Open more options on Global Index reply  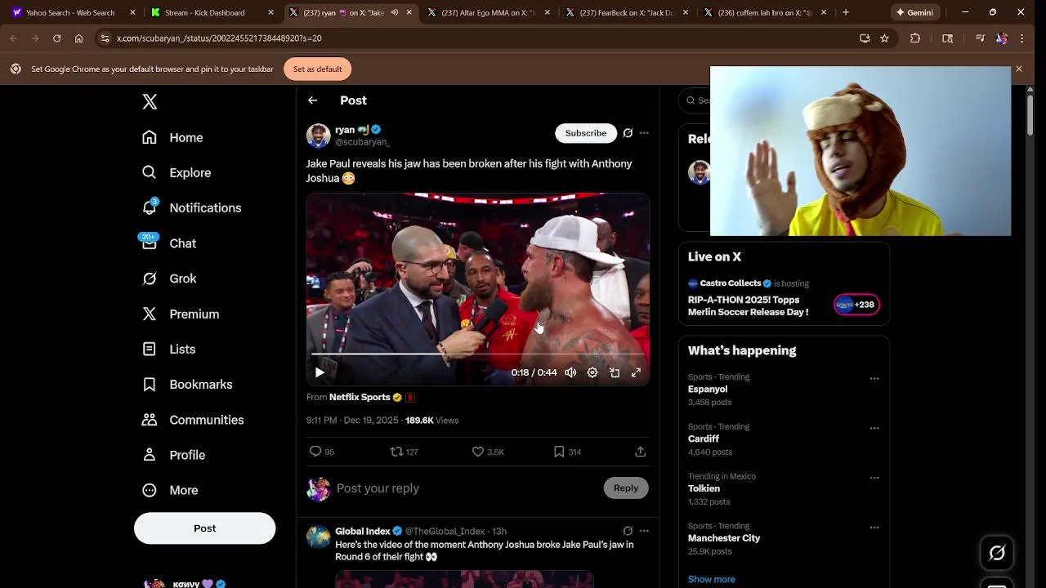coord(644,531)
